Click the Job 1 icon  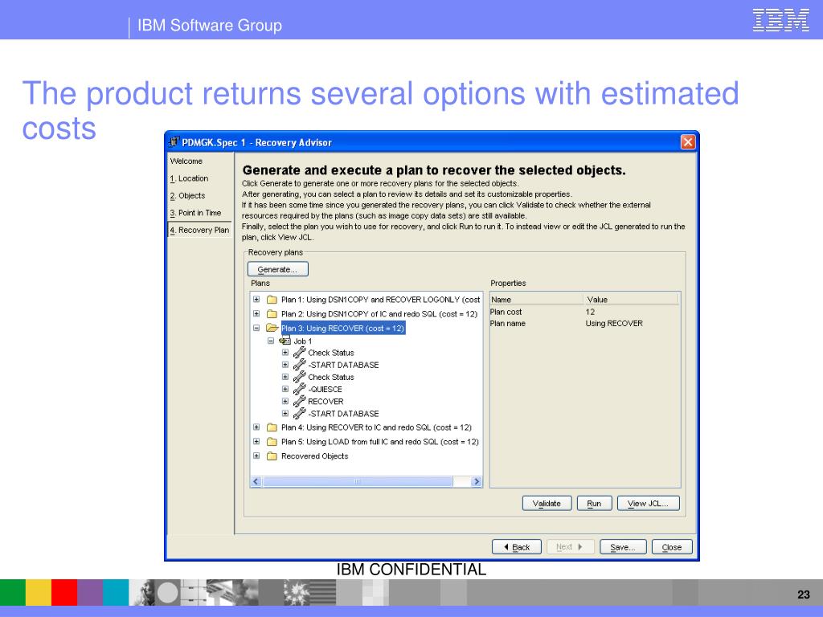(x=285, y=341)
